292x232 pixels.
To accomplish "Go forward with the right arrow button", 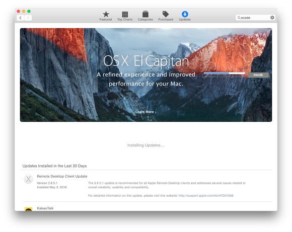I will pos(28,18).
